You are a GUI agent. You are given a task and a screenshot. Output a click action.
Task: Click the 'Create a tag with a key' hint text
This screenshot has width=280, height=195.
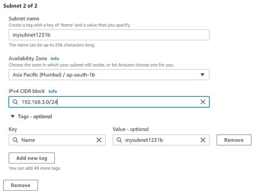click(x=70, y=25)
